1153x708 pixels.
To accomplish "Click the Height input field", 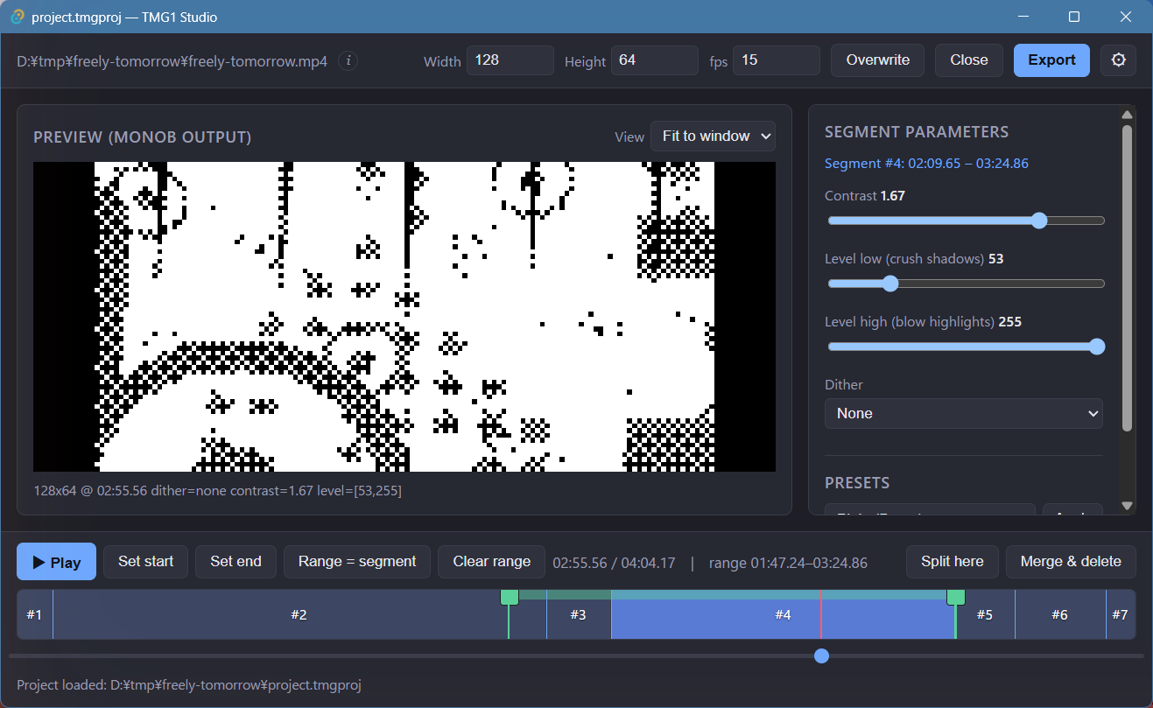I will (x=655, y=60).
